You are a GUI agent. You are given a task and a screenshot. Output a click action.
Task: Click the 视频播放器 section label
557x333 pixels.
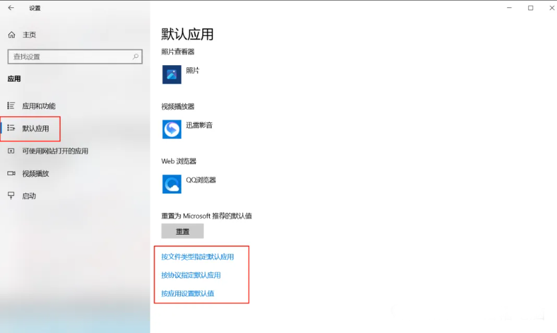(x=178, y=106)
